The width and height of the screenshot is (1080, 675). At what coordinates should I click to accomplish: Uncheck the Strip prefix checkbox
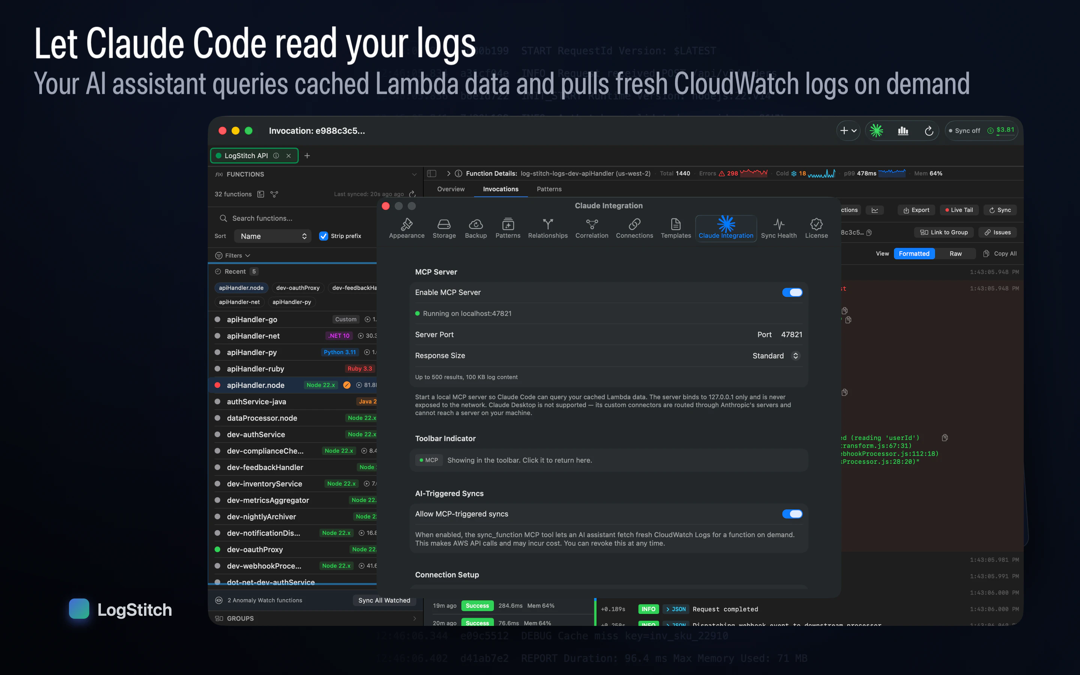pos(324,236)
